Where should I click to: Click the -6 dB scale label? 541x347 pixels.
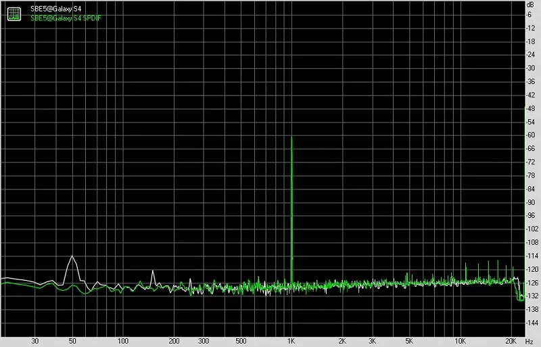point(529,15)
